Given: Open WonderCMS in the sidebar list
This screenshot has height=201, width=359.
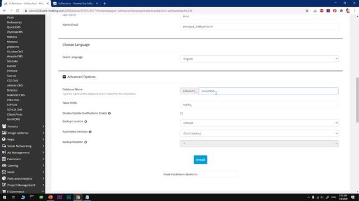Looking at the screenshot, I should coord(15,56).
